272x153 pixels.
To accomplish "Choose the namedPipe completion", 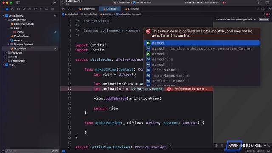I will click(202, 59).
